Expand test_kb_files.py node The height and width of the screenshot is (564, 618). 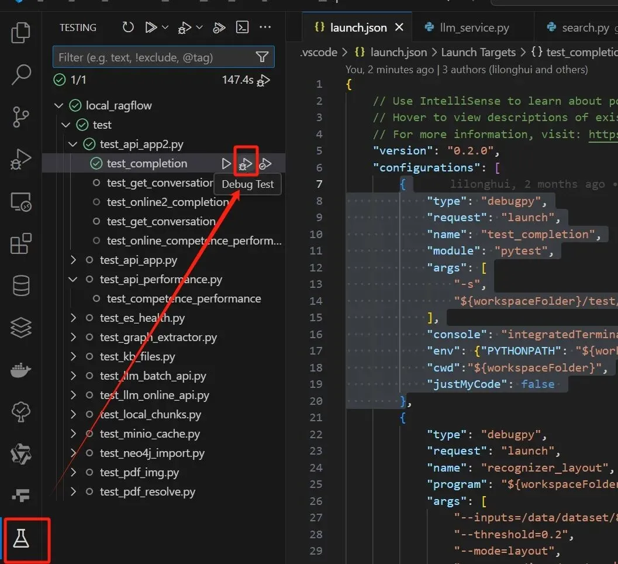pos(73,356)
